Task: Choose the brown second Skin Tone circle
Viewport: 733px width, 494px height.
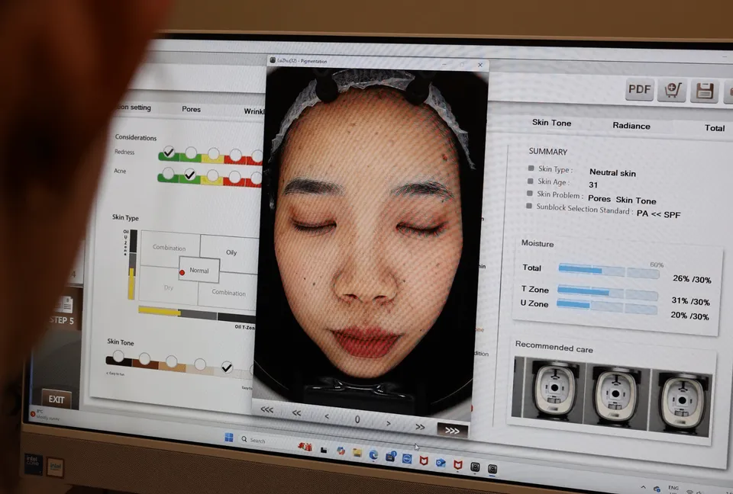Action: 144,358
